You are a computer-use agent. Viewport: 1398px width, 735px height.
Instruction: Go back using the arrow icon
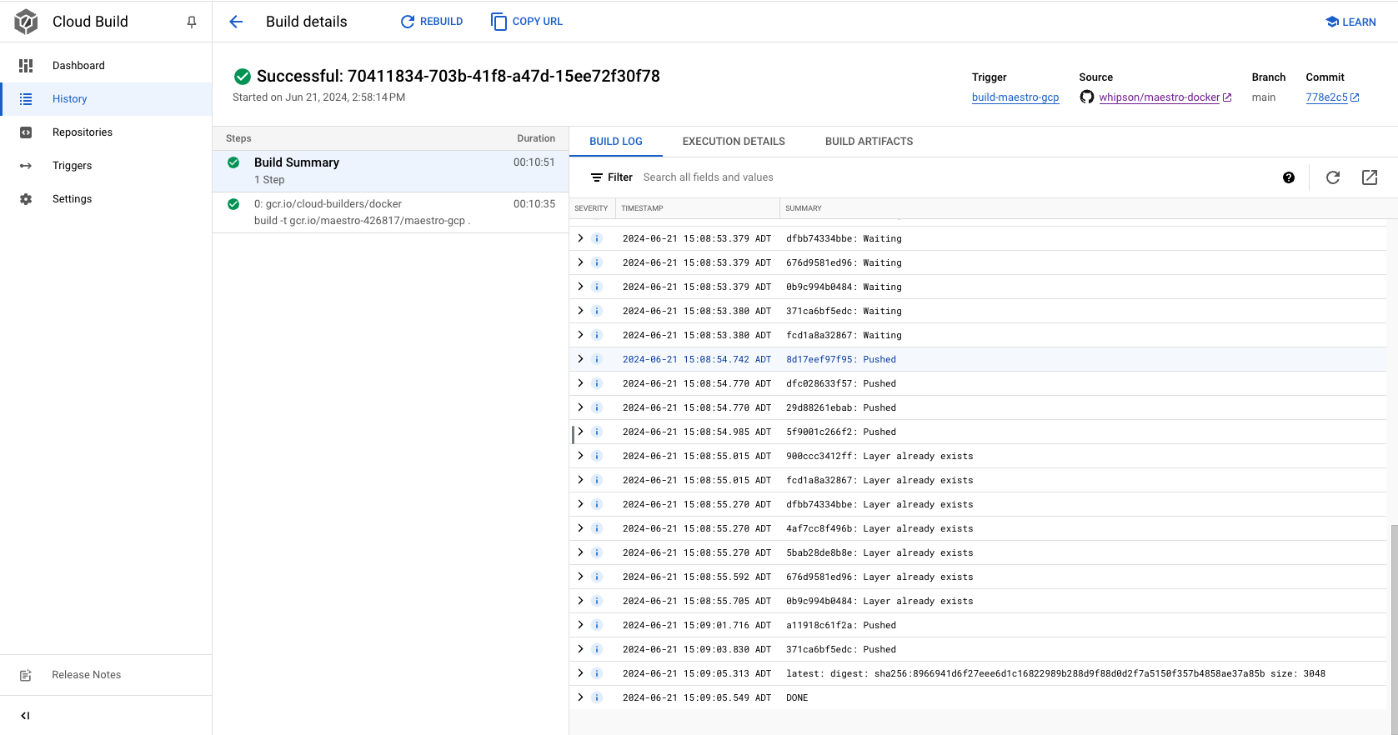point(236,22)
